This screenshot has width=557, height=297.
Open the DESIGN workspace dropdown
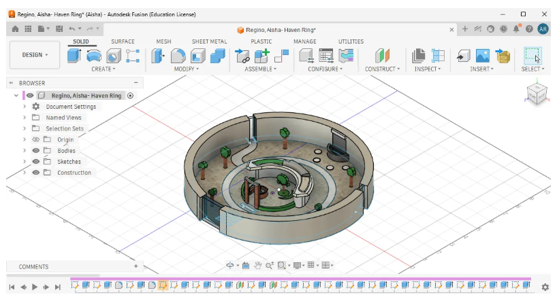coord(35,55)
